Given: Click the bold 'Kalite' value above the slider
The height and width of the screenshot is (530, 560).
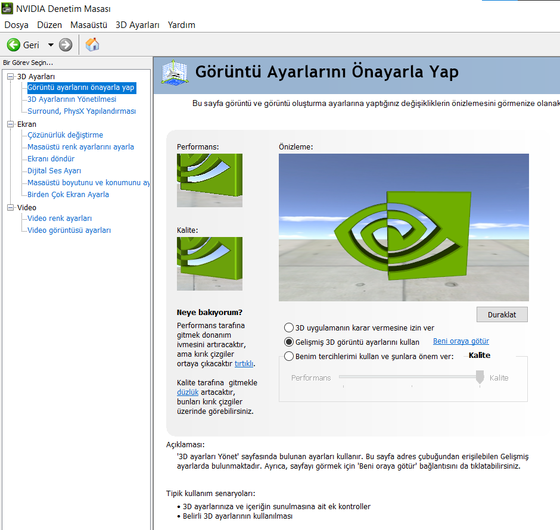Looking at the screenshot, I should click(x=480, y=355).
